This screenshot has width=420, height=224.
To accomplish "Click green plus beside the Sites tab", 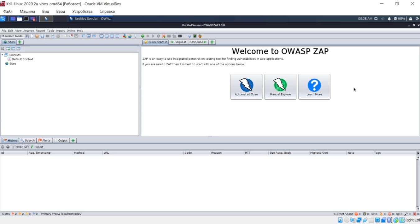I will pos(20,42).
